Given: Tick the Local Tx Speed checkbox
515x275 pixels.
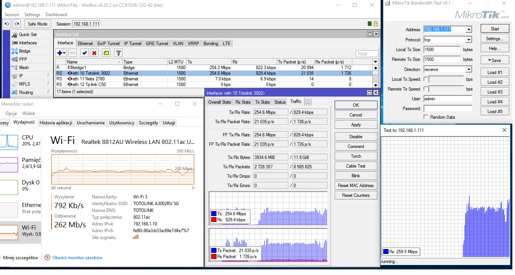Looking at the screenshot, I should coord(426,79).
